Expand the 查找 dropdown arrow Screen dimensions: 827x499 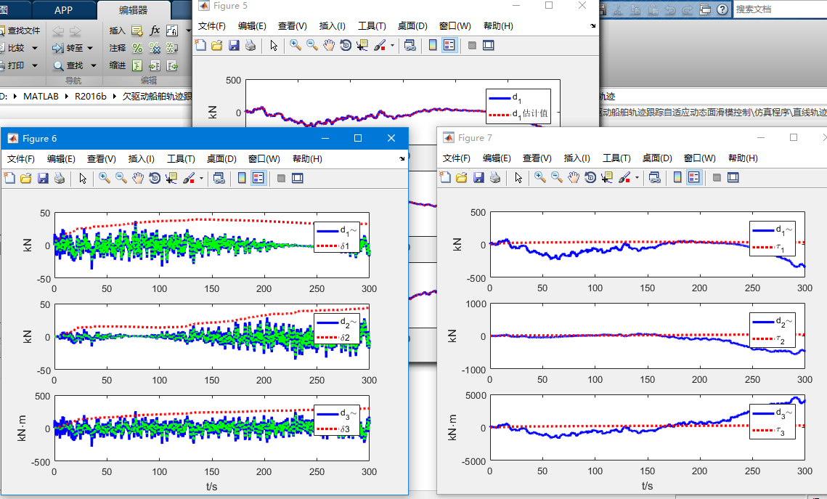pyautogui.click(x=94, y=65)
